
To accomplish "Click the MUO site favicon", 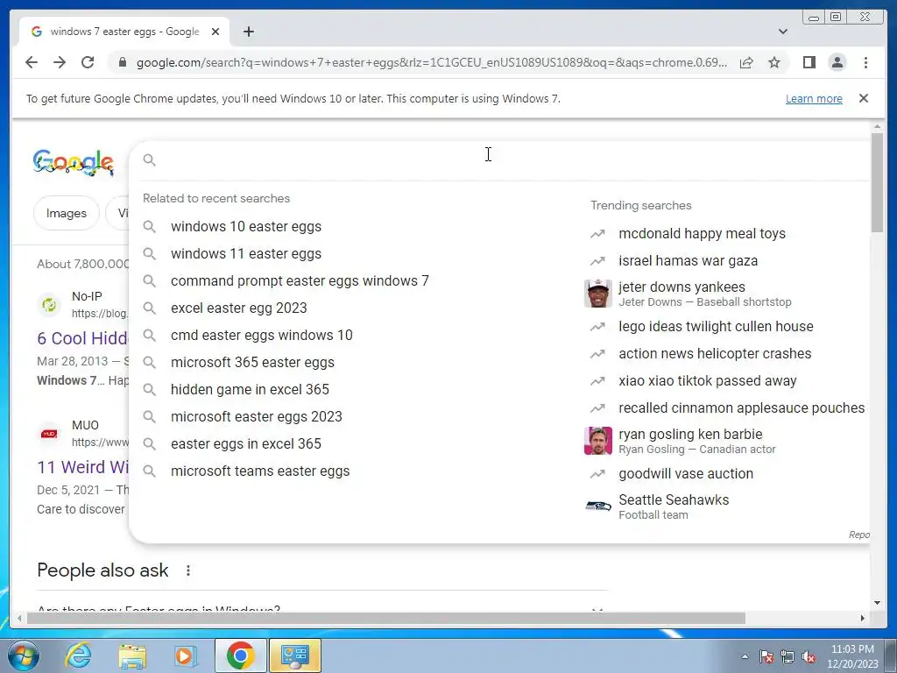I will pos(49,434).
